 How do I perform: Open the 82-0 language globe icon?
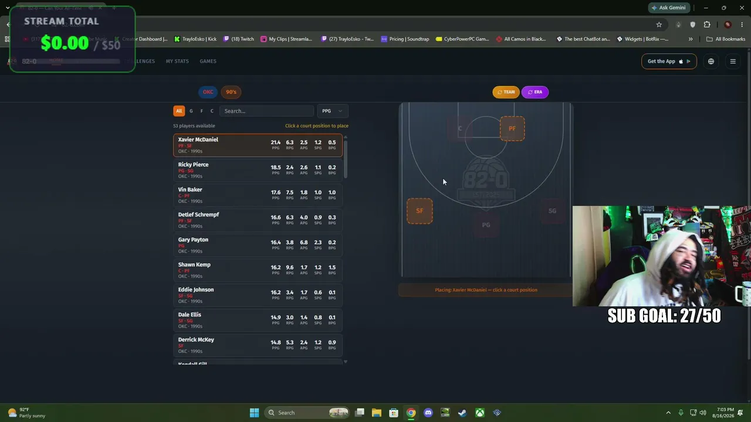[x=711, y=62]
